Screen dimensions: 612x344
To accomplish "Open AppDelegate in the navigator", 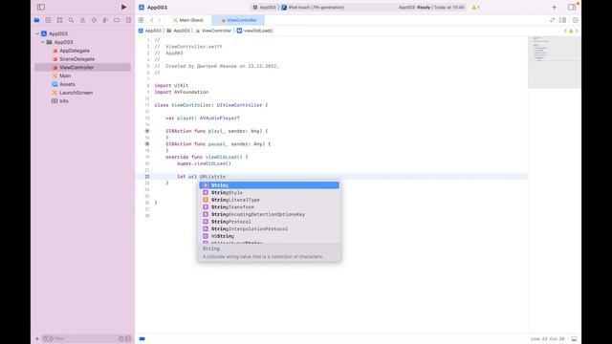I will pos(75,51).
